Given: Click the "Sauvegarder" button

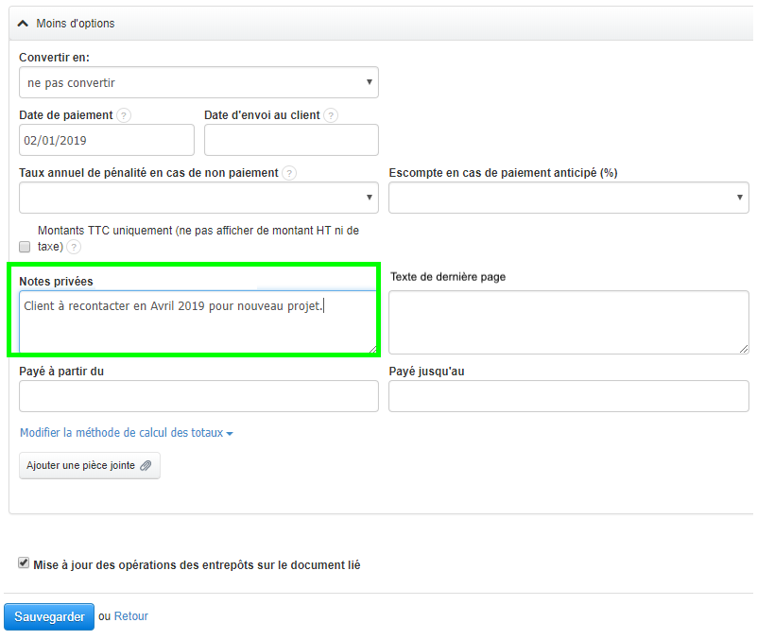Looking at the screenshot, I should 48,615.
